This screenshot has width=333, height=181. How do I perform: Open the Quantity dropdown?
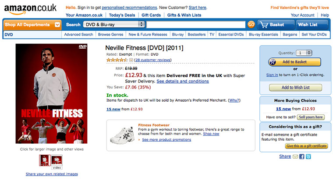click(x=304, y=53)
